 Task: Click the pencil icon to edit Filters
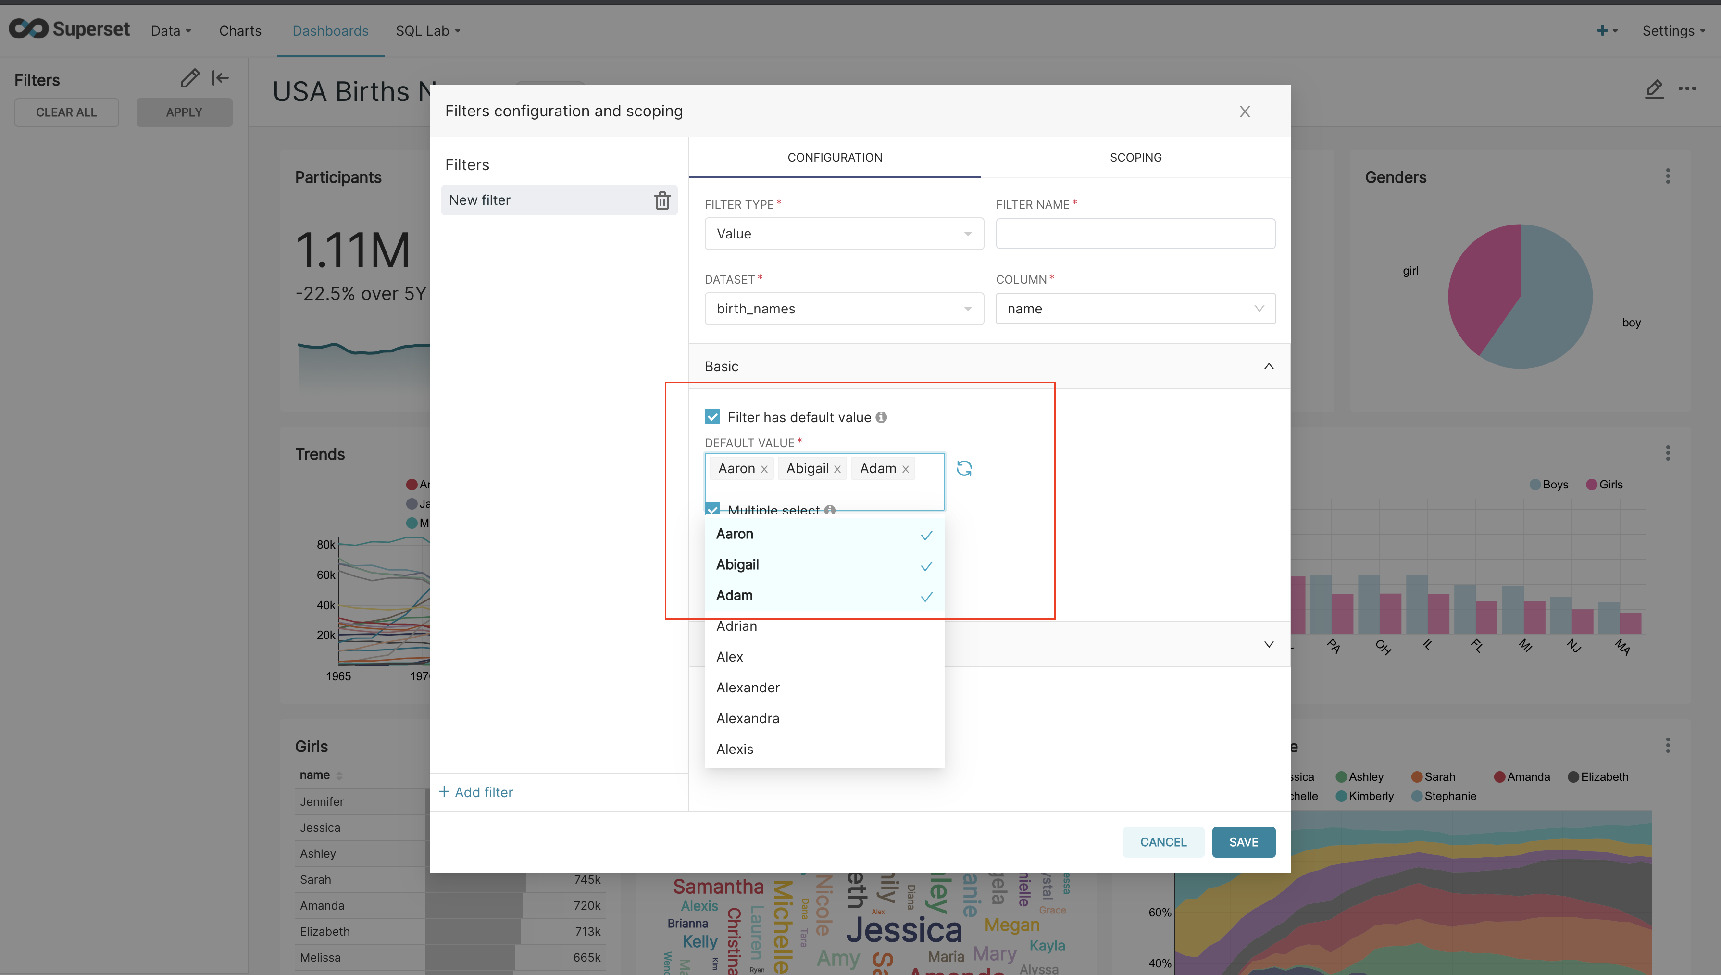pyautogui.click(x=189, y=78)
